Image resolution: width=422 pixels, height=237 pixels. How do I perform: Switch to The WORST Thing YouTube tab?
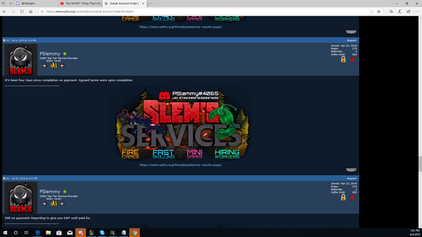[x=80, y=4]
